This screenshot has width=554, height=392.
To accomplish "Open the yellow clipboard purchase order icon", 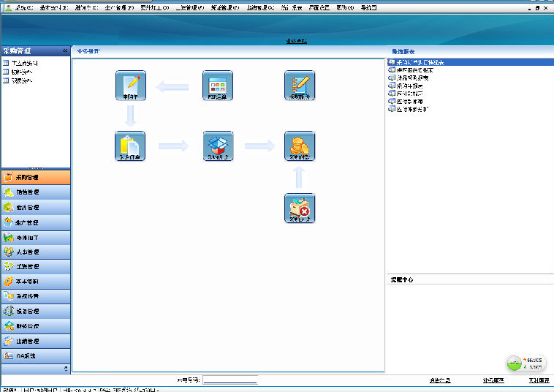I will (130, 146).
